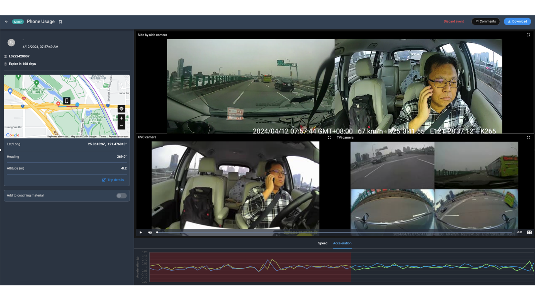Click the video progress slider handle
535x301 pixels.
coord(157,232)
